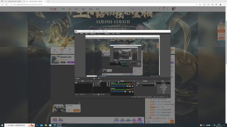The width and height of the screenshot is (227, 127).
Task: Toggle visibility of the 文本 (GDI+) source
Action: pos(107,86)
